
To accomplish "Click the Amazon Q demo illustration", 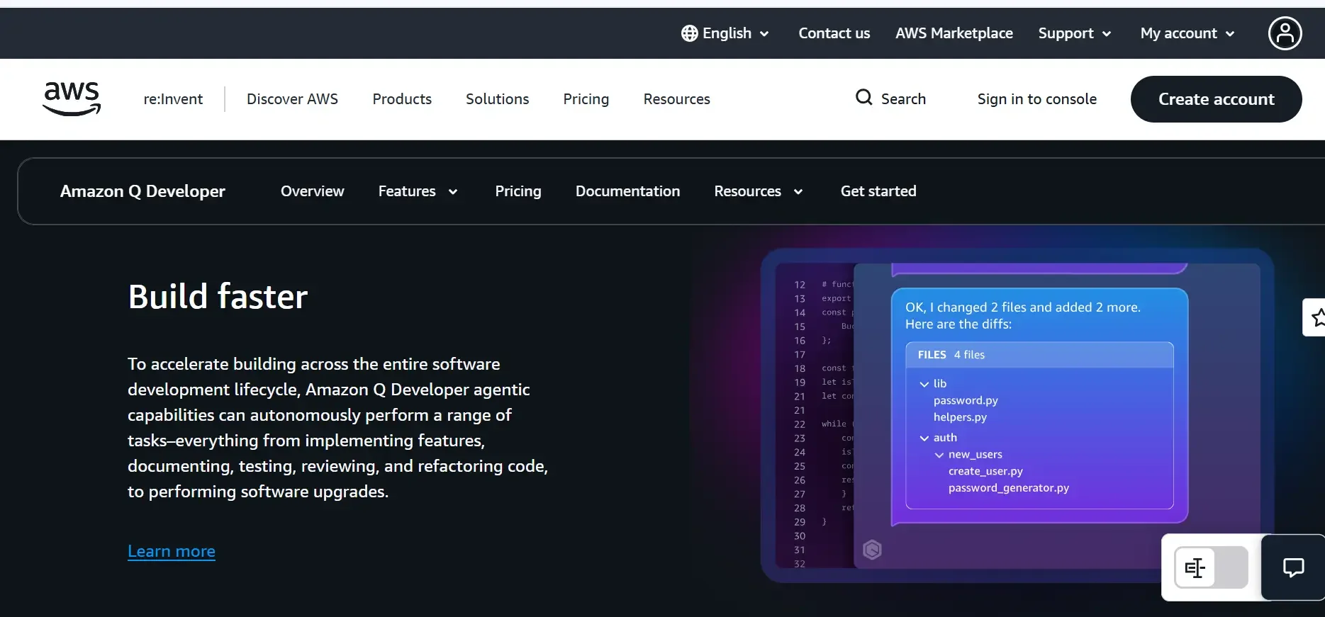I will [x=1017, y=416].
